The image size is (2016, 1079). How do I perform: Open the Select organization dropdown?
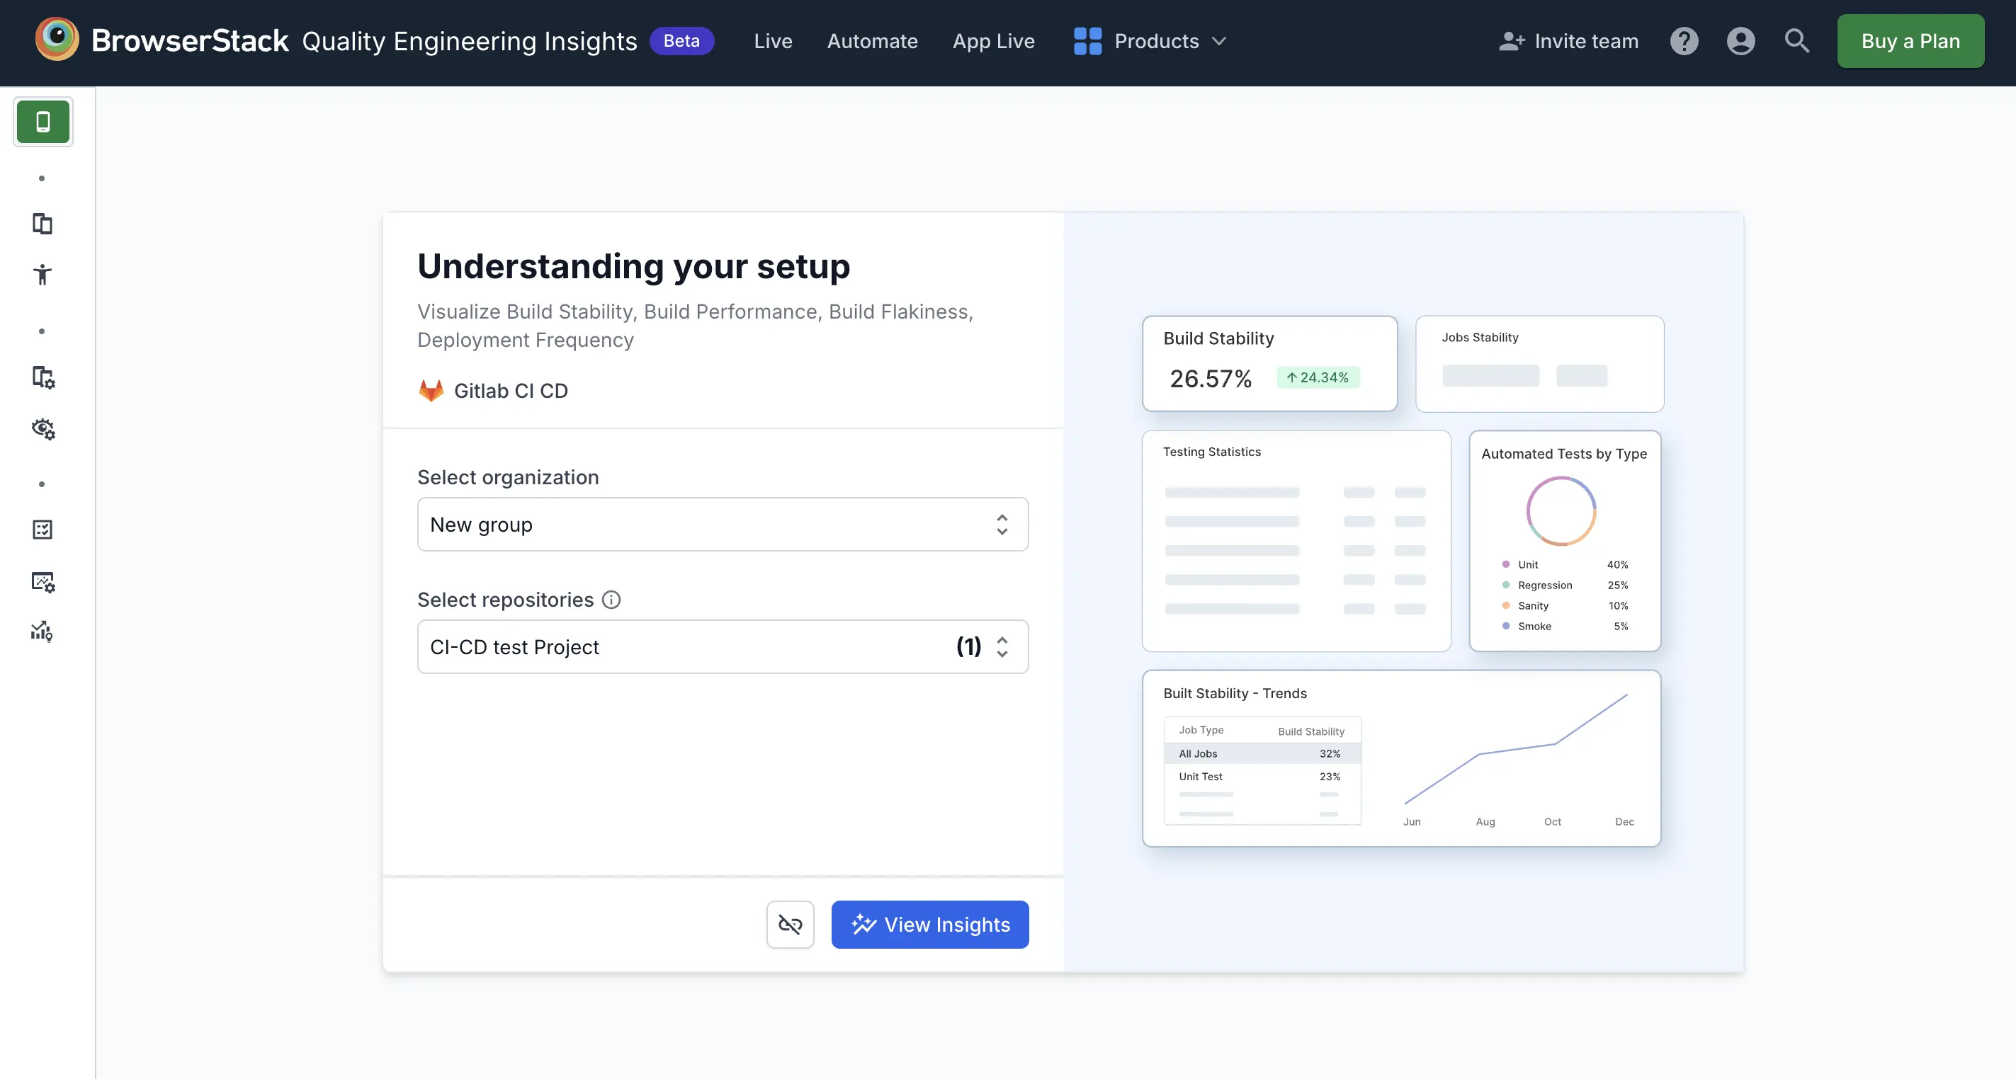point(723,524)
